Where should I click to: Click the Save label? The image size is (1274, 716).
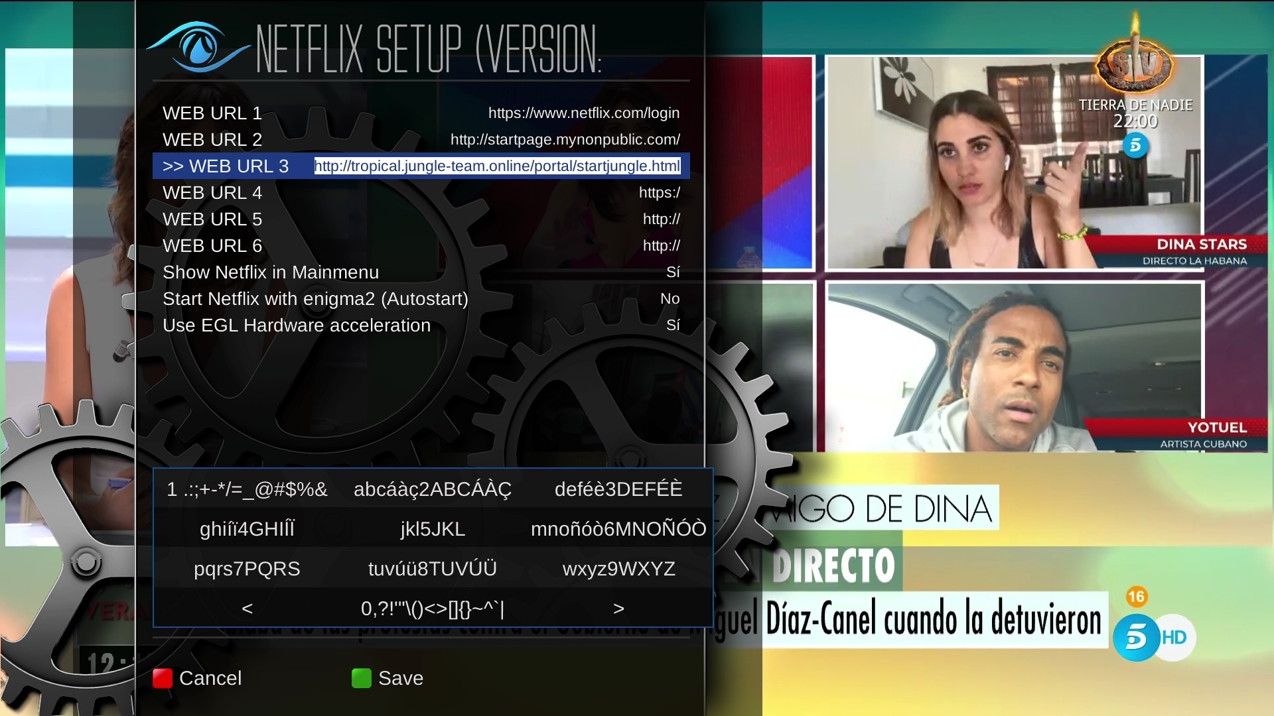pyautogui.click(x=400, y=678)
